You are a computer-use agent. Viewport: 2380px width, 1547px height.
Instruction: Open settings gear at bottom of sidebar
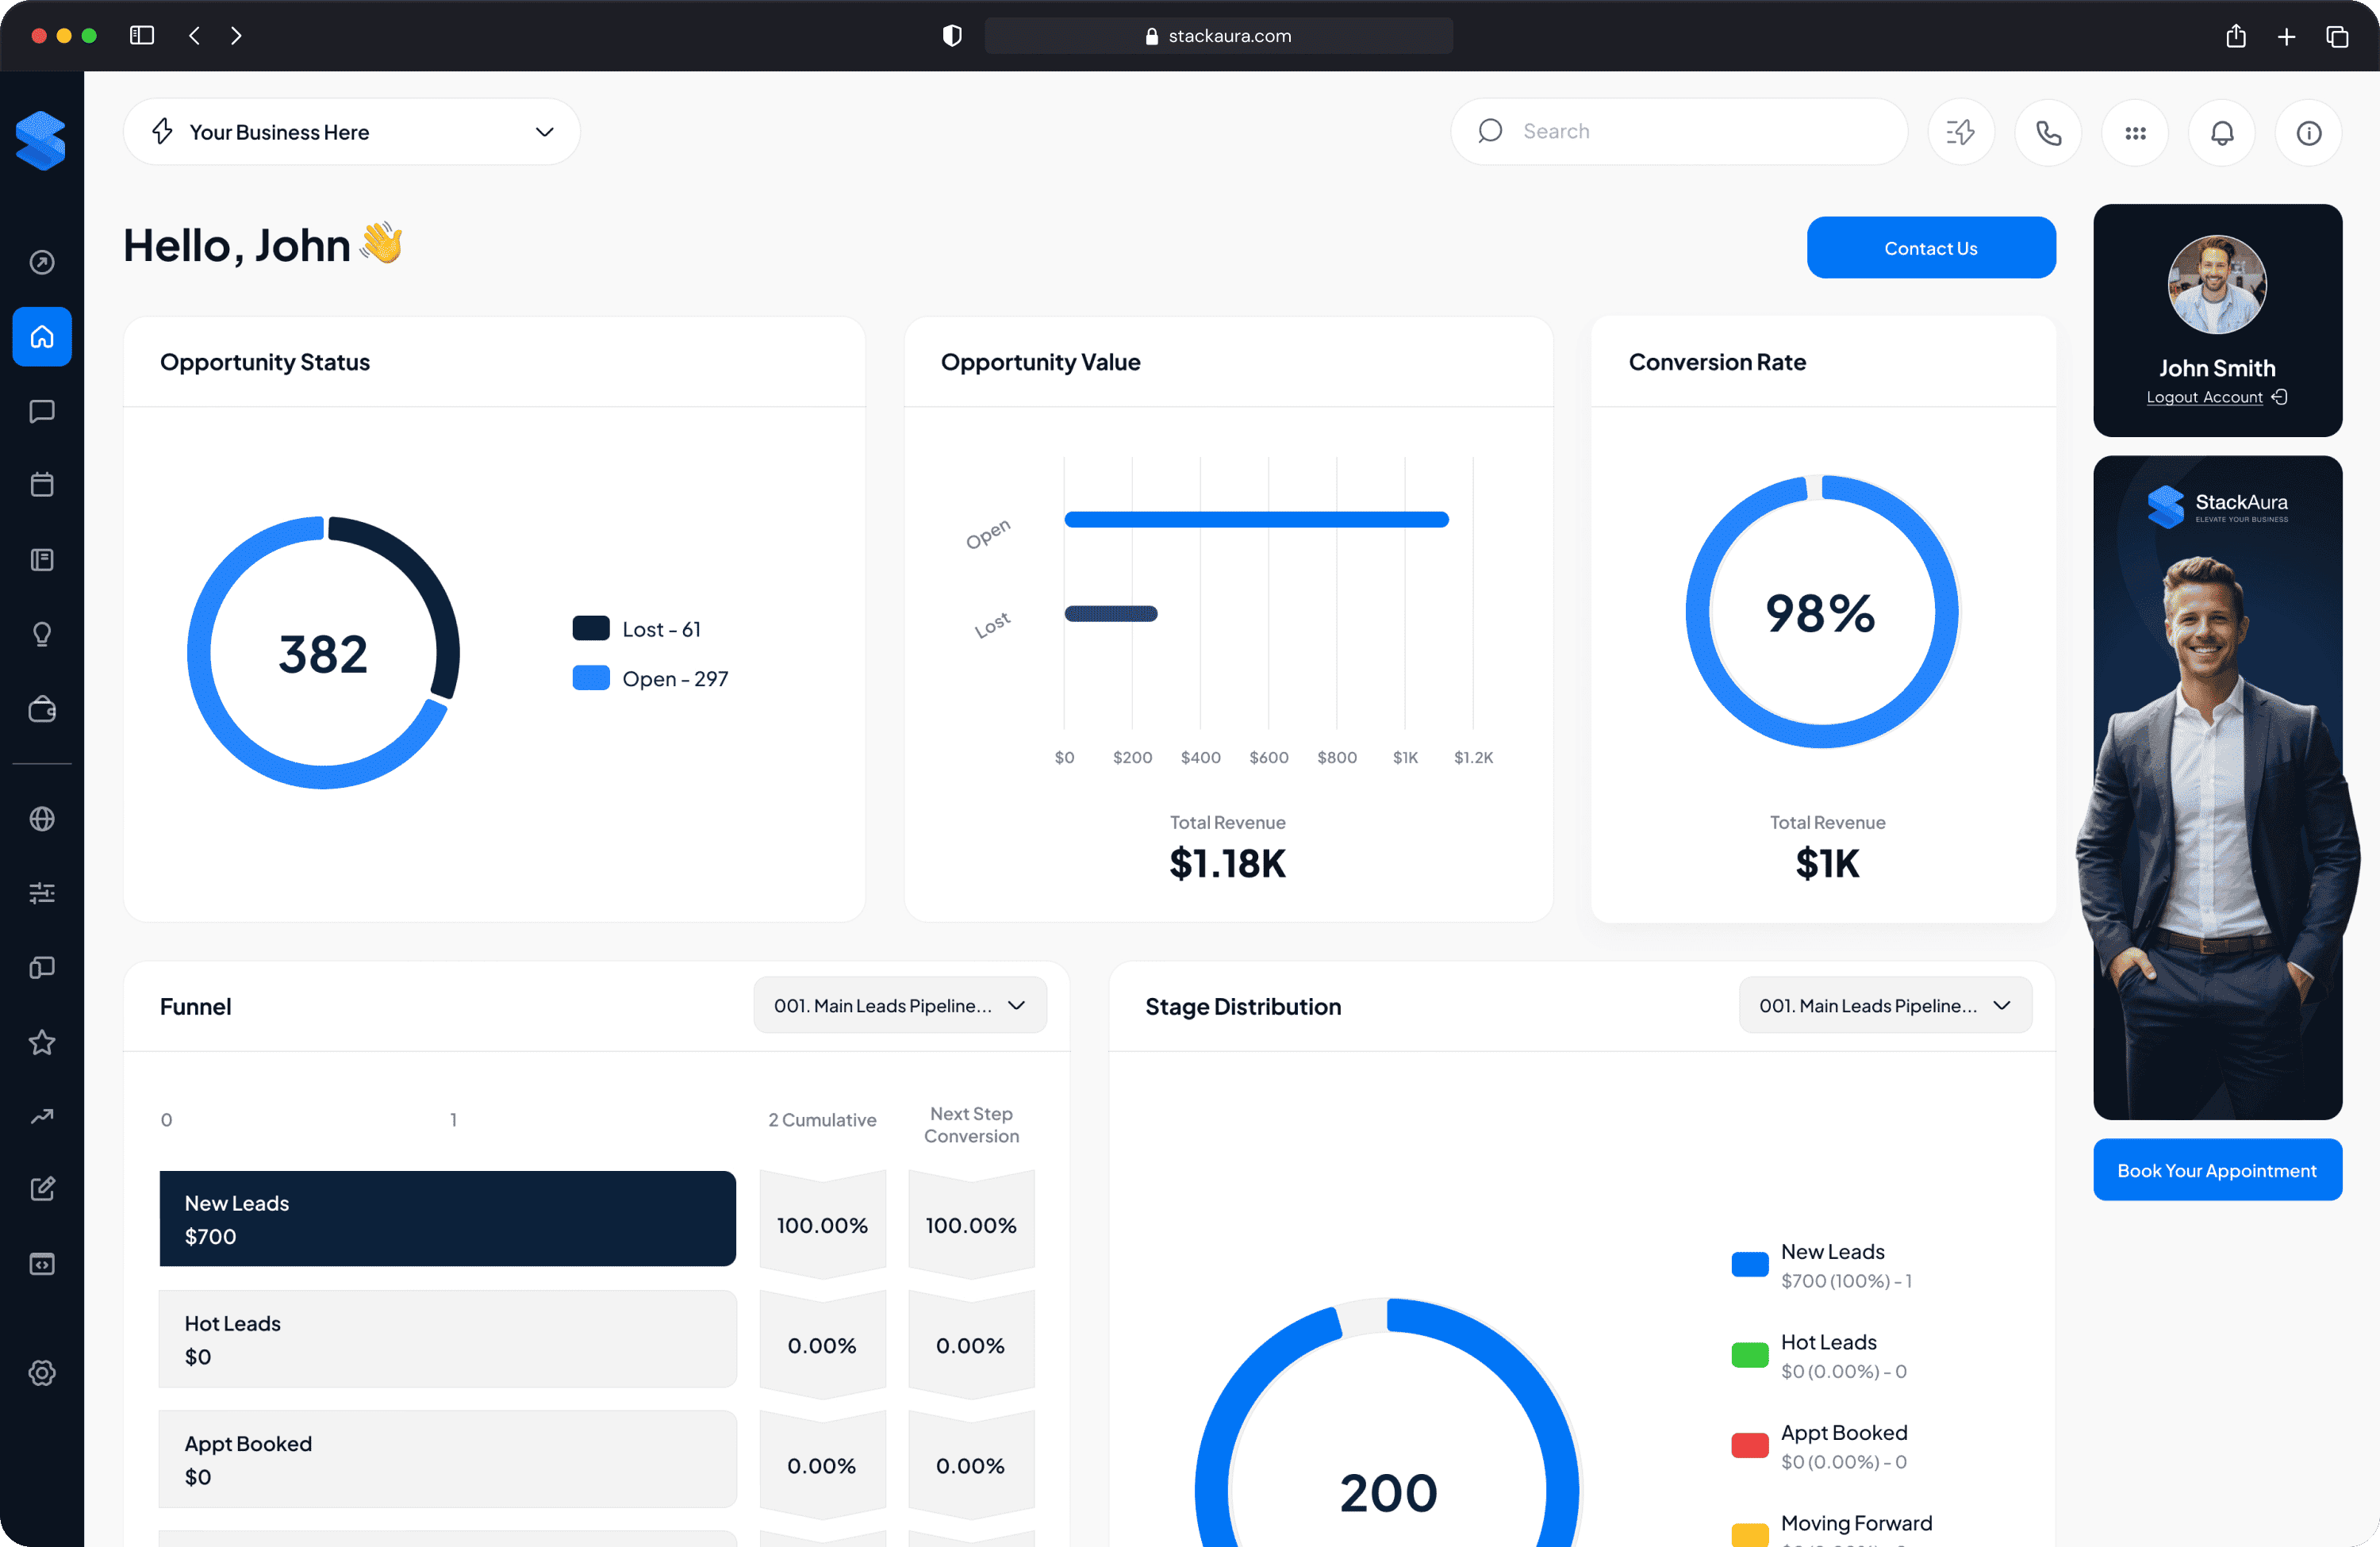click(x=42, y=1372)
